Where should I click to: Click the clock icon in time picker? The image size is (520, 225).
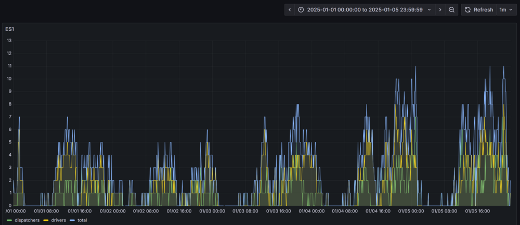coord(301,10)
